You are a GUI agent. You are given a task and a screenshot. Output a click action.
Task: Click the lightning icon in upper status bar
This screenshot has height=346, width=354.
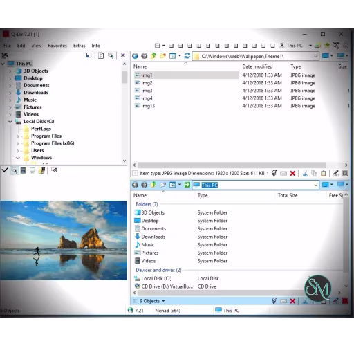pyautogui.click(x=274, y=174)
